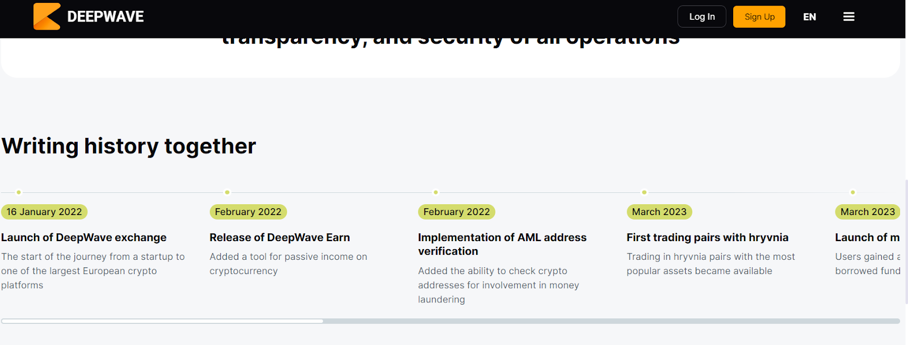Click timeline dot above Release of DeepWave Earn
The height and width of the screenshot is (345, 908).
pos(227,192)
